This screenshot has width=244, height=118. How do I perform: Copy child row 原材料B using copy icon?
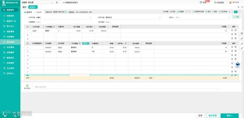236,51
